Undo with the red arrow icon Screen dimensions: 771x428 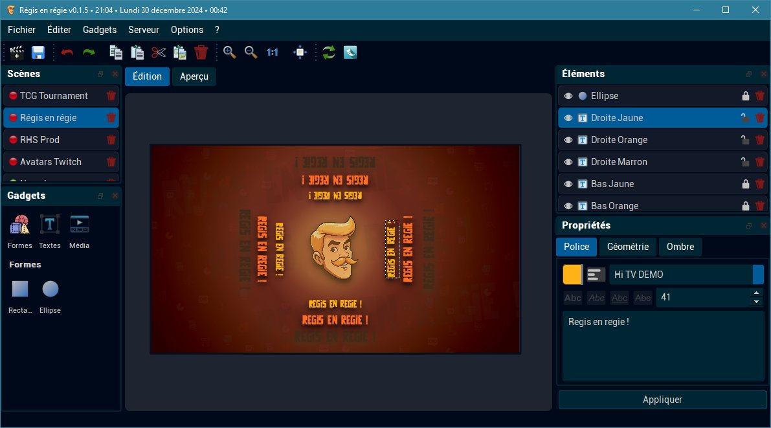pos(67,52)
